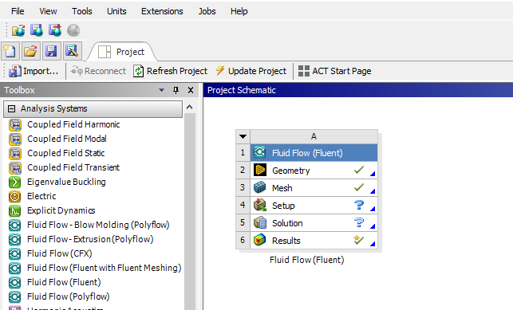Click Refresh Project

tap(170, 71)
